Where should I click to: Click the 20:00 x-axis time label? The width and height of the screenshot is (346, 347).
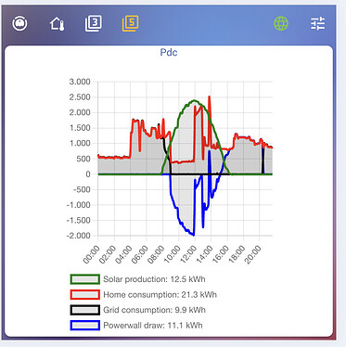tap(253, 254)
